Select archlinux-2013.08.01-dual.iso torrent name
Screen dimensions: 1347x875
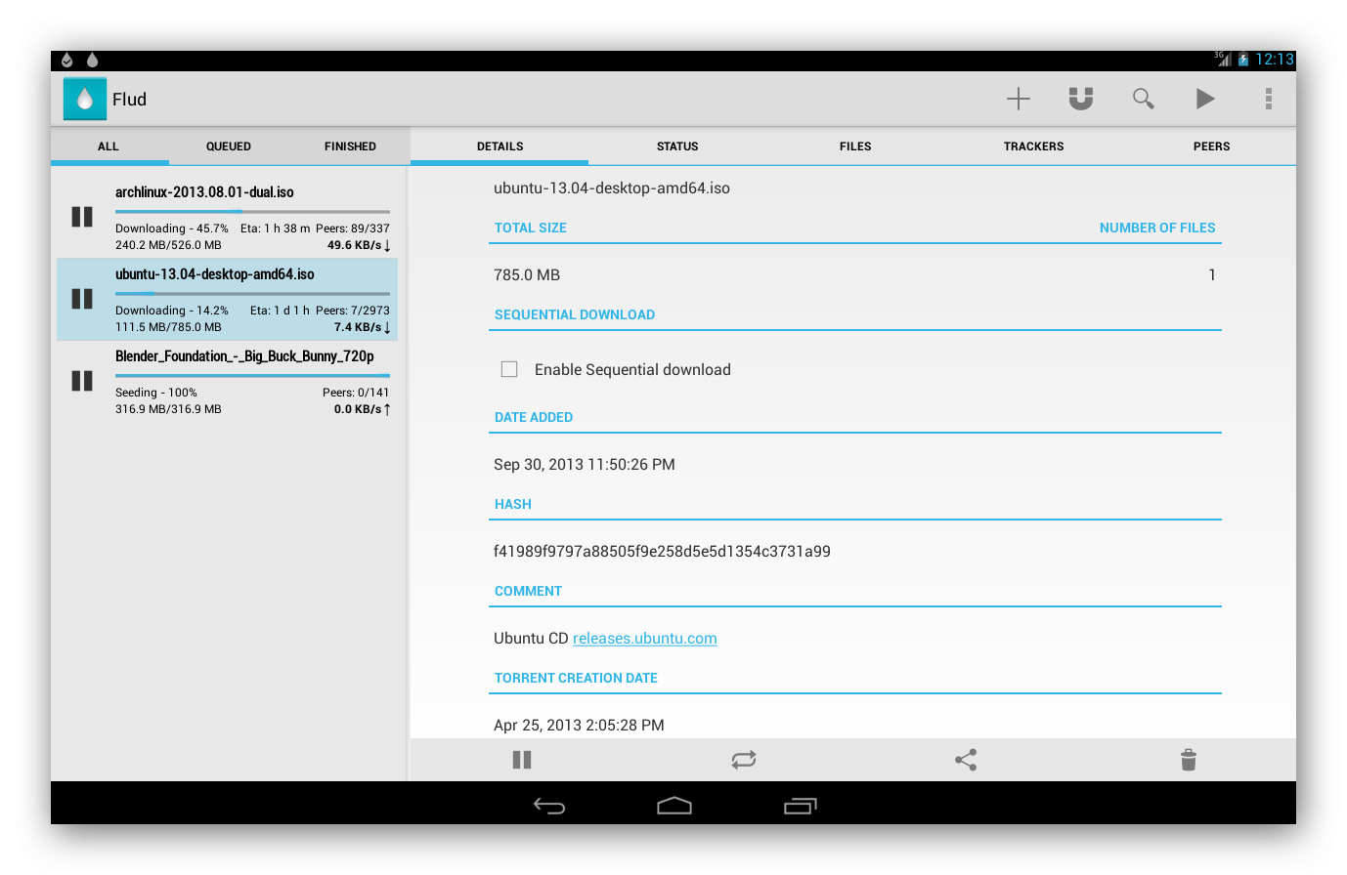pos(204,192)
